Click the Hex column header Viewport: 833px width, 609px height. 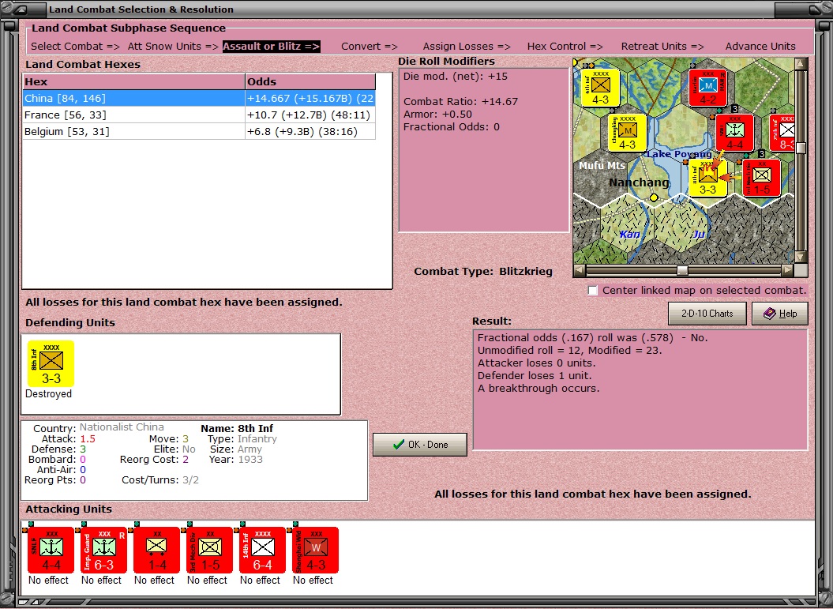click(x=133, y=82)
